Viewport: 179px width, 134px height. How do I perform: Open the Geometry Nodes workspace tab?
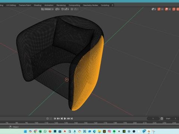[x=91, y=5]
